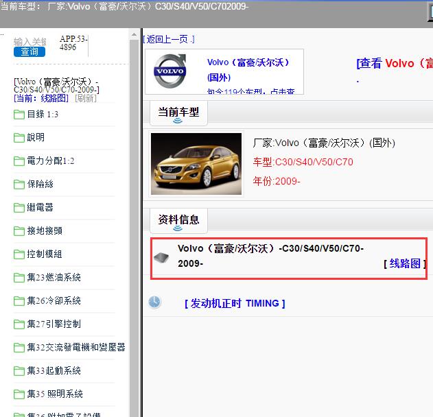Click 厂家:Volvo（富豪/沃尔沃）(国外) text

[x=324, y=143]
